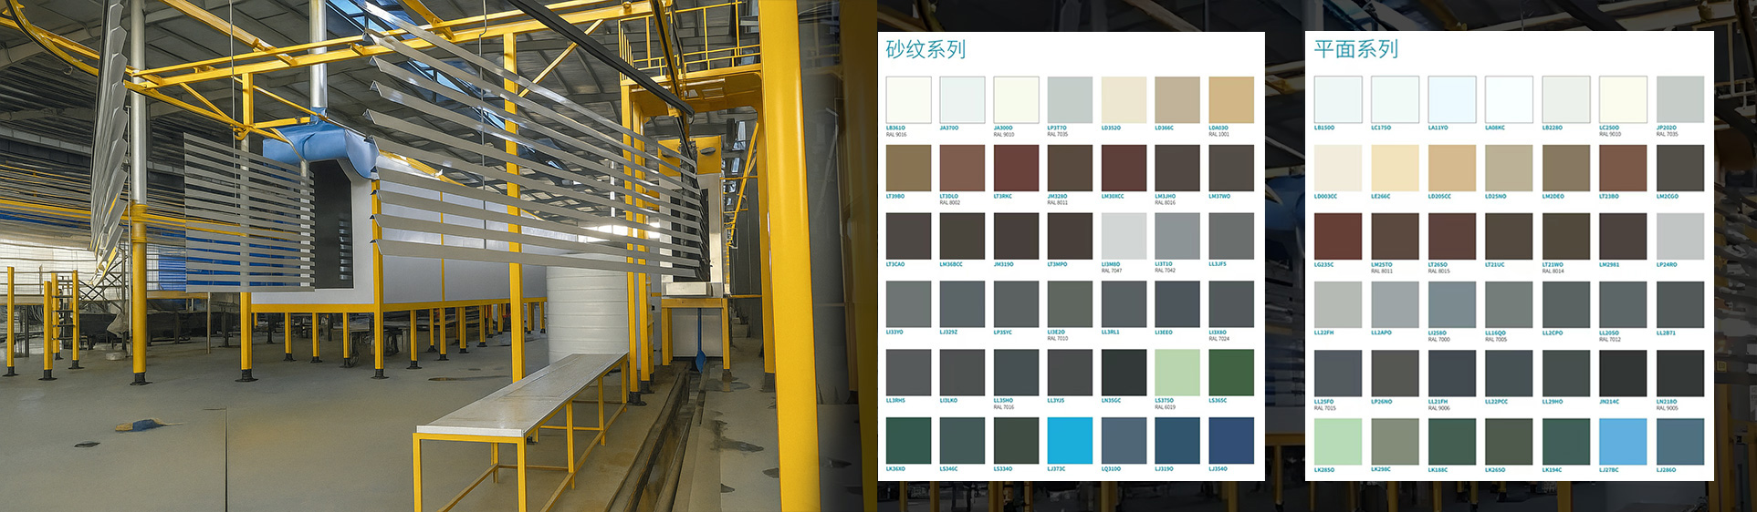Select the brown LT3DLO RAL 8002 swatch
This screenshot has height=512, width=1757.
point(962,169)
